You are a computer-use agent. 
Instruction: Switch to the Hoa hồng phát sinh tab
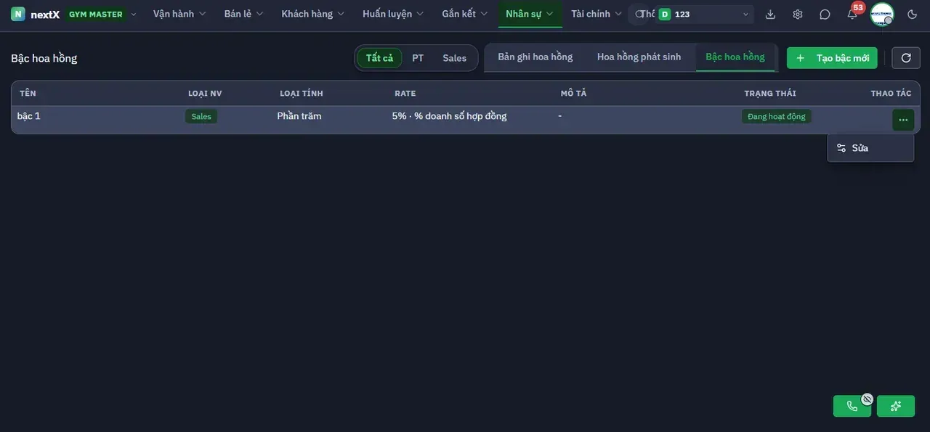(639, 57)
